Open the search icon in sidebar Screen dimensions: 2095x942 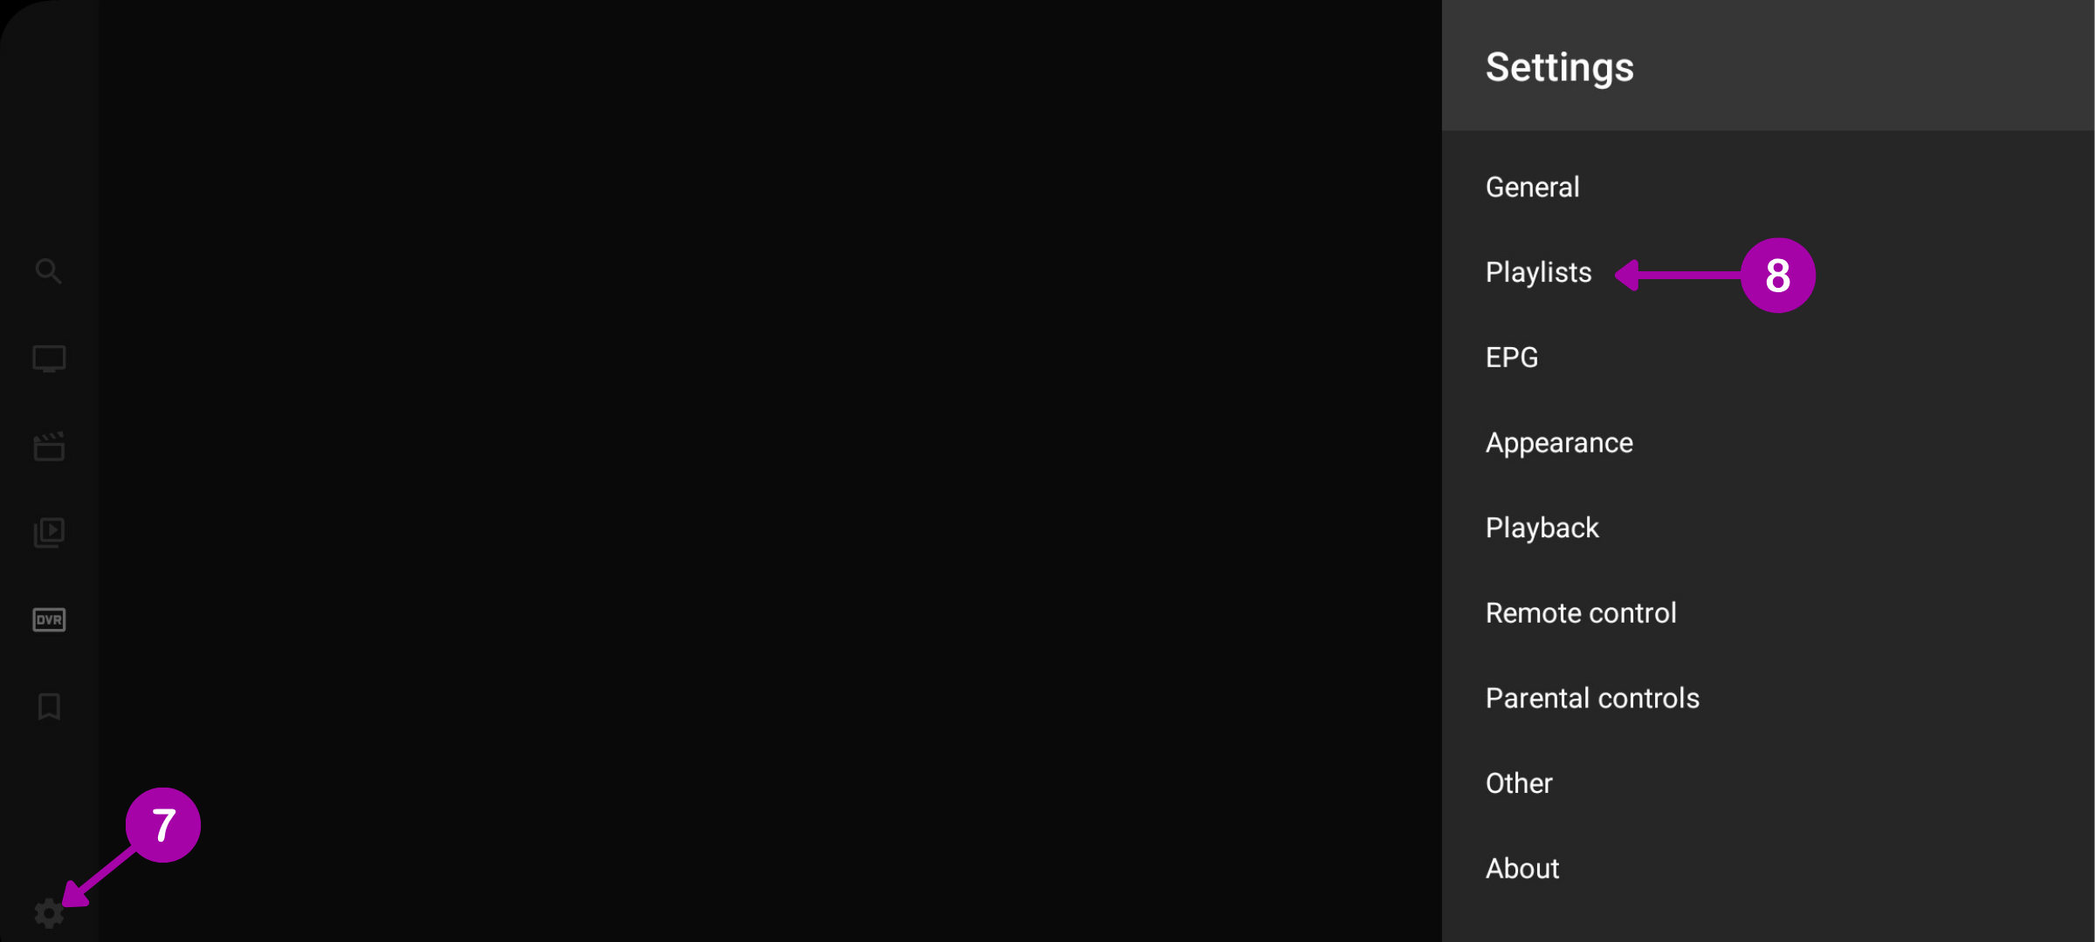tap(49, 271)
